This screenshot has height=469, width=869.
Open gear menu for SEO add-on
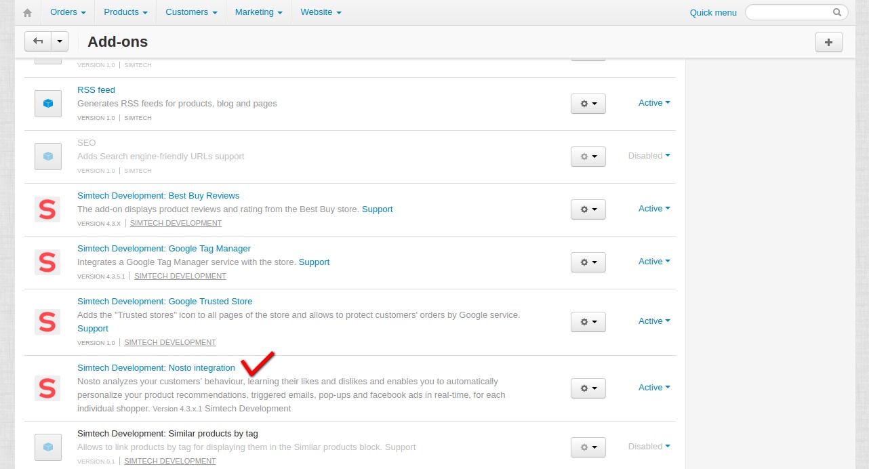tap(588, 157)
